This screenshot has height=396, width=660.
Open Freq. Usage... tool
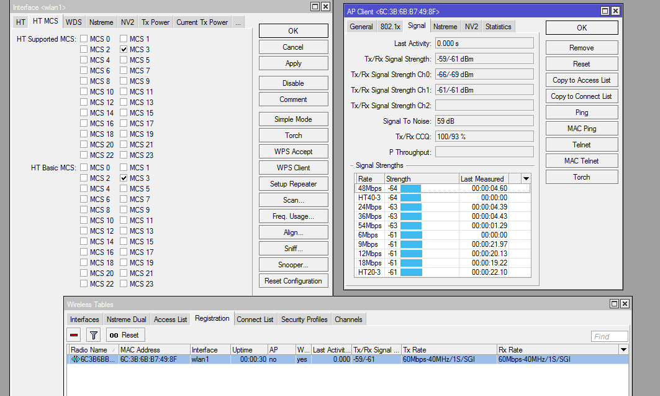tap(294, 216)
